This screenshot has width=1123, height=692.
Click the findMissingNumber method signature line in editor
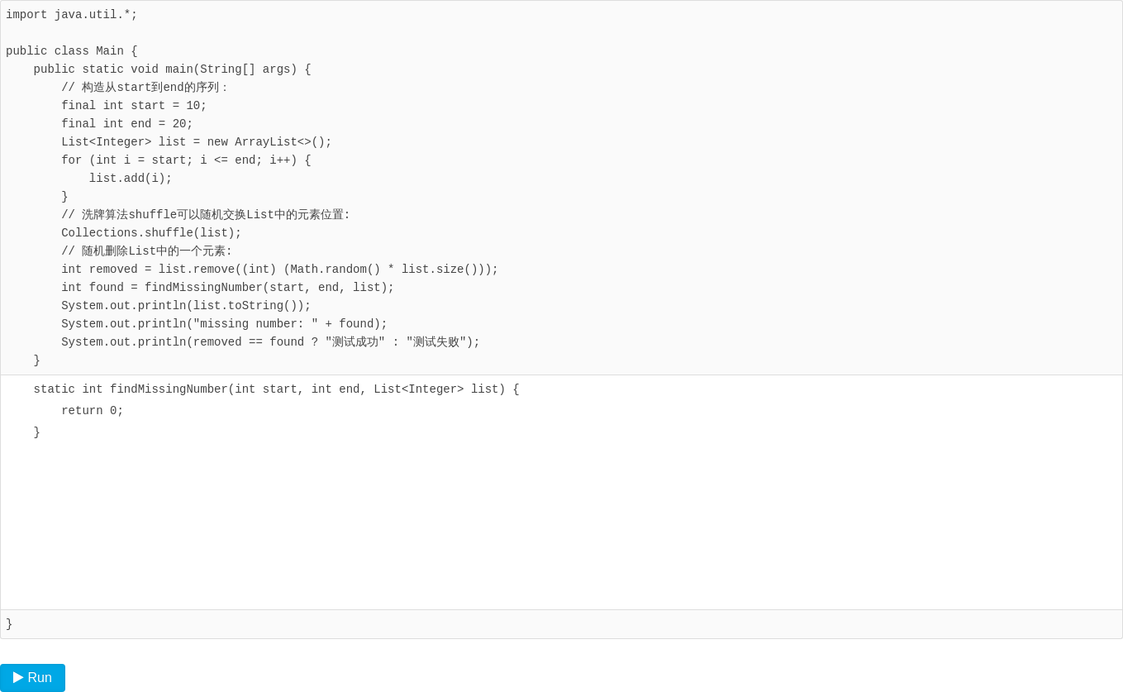(276, 389)
